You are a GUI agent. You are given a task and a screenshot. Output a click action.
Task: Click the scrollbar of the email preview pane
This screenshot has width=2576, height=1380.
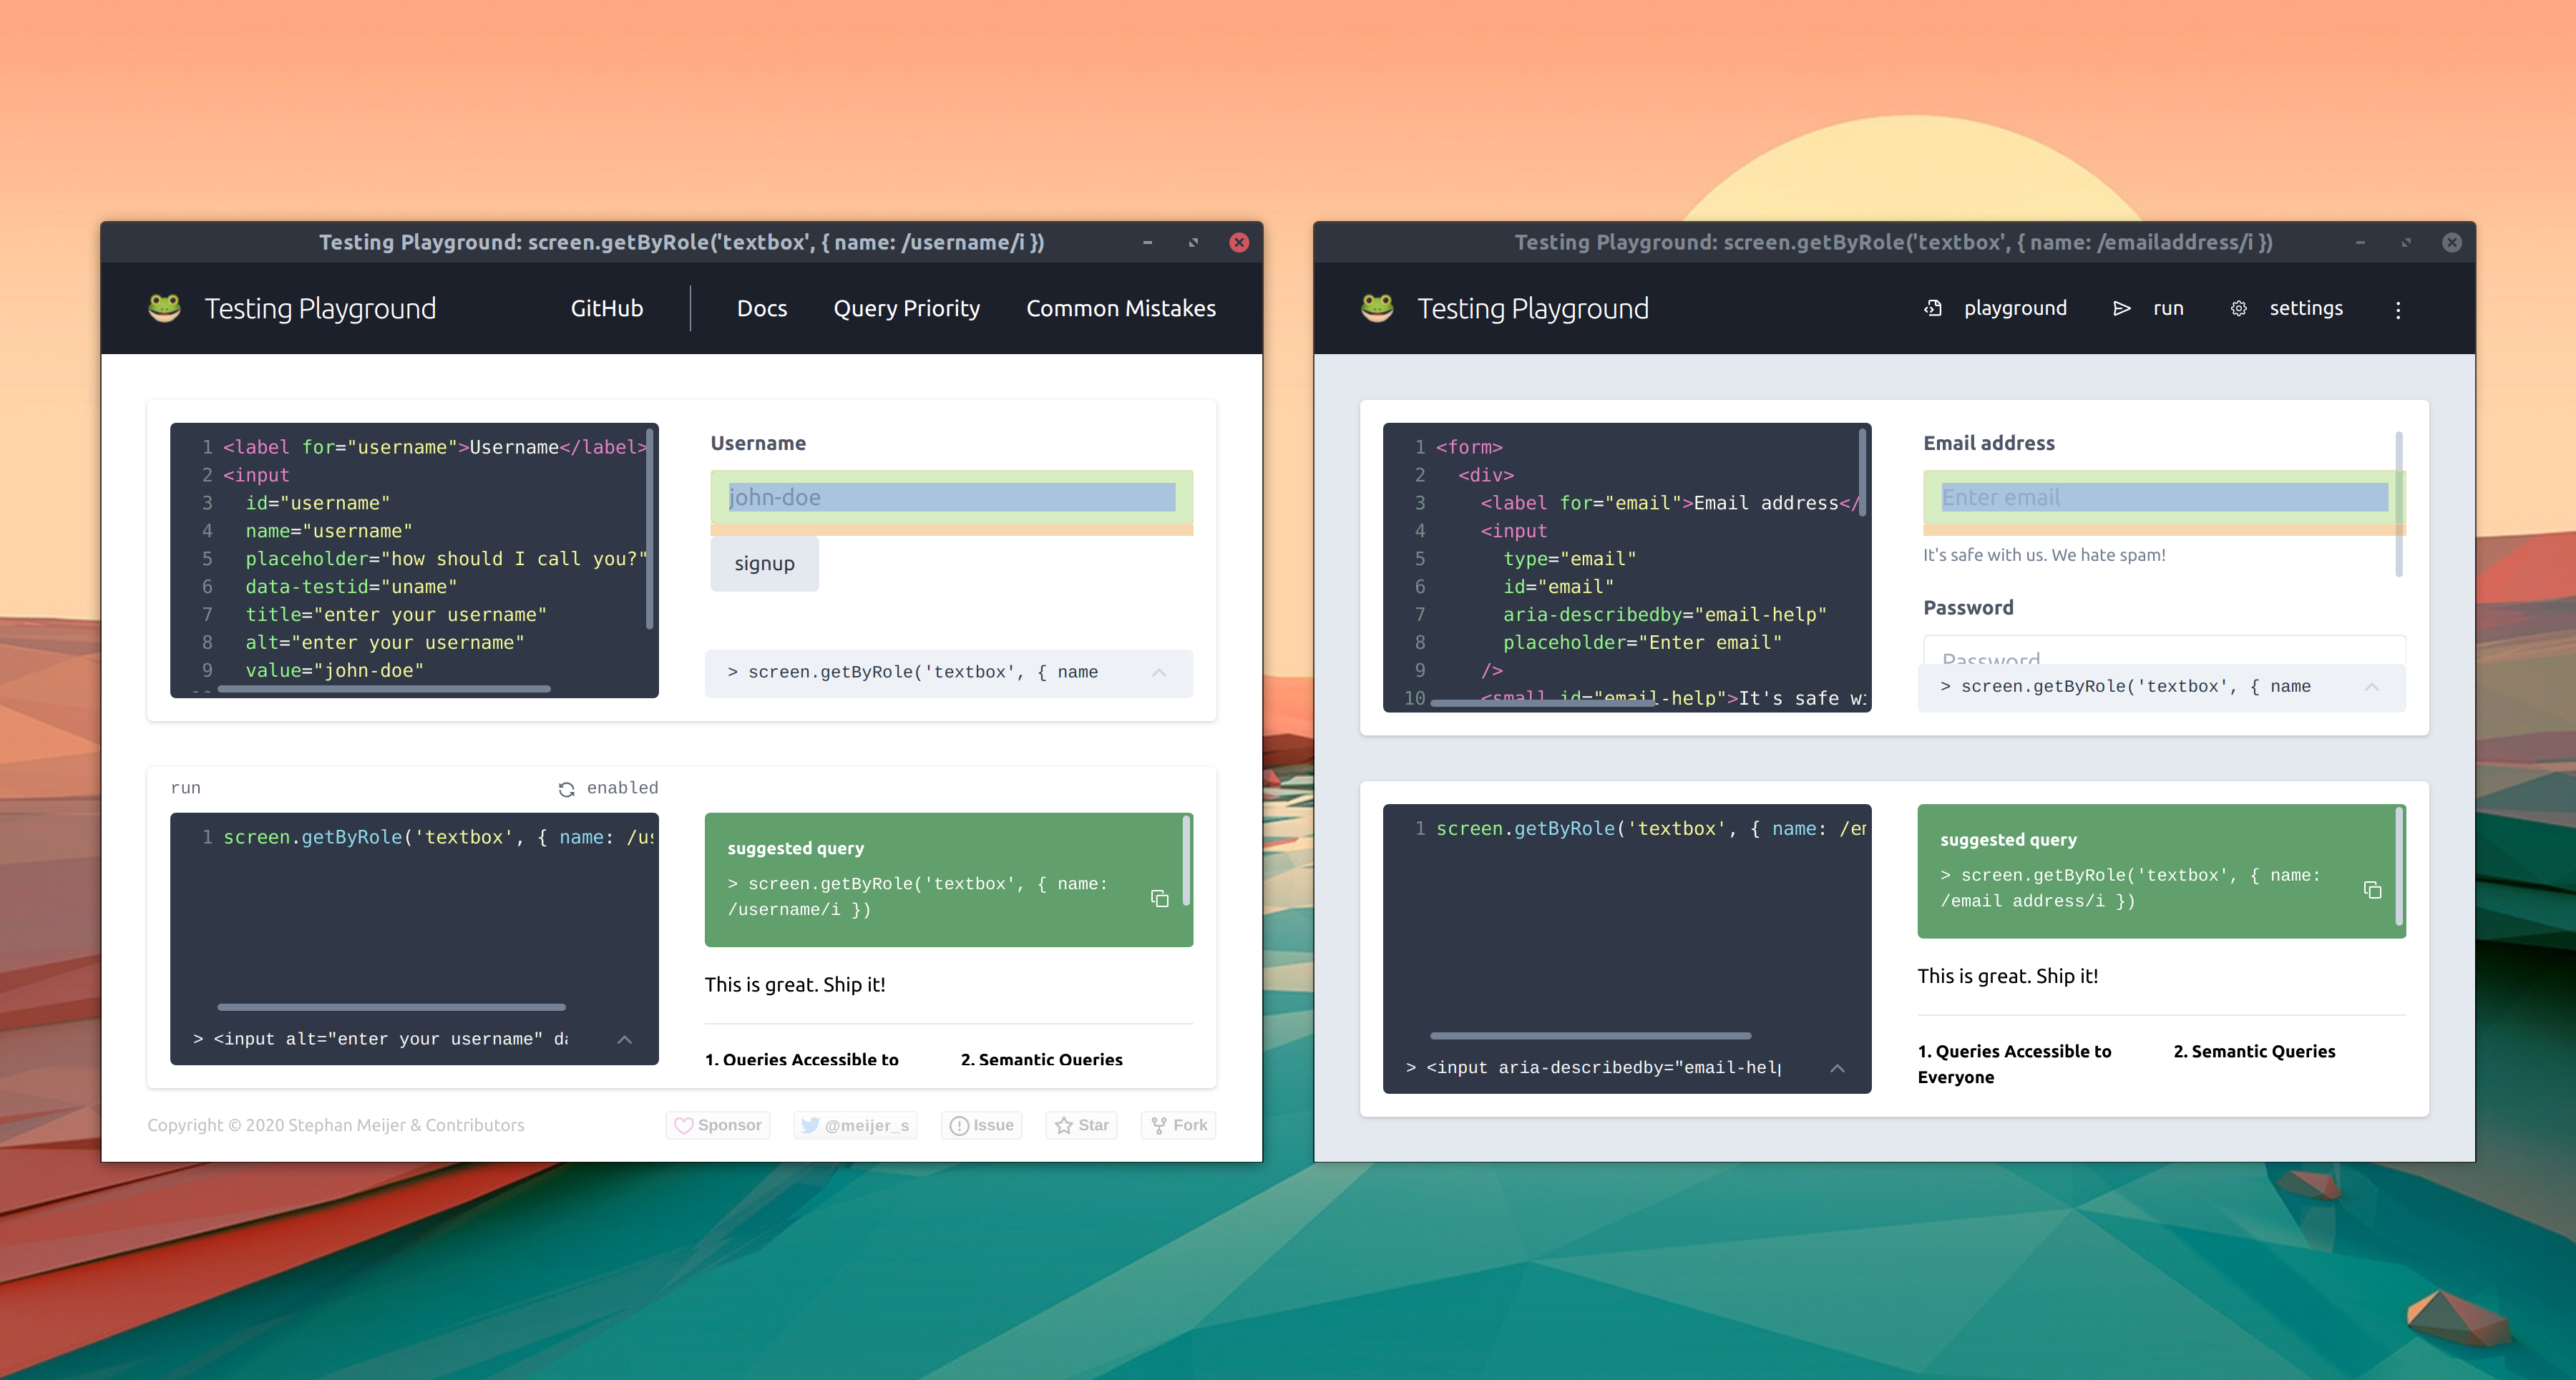point(2399,504)
